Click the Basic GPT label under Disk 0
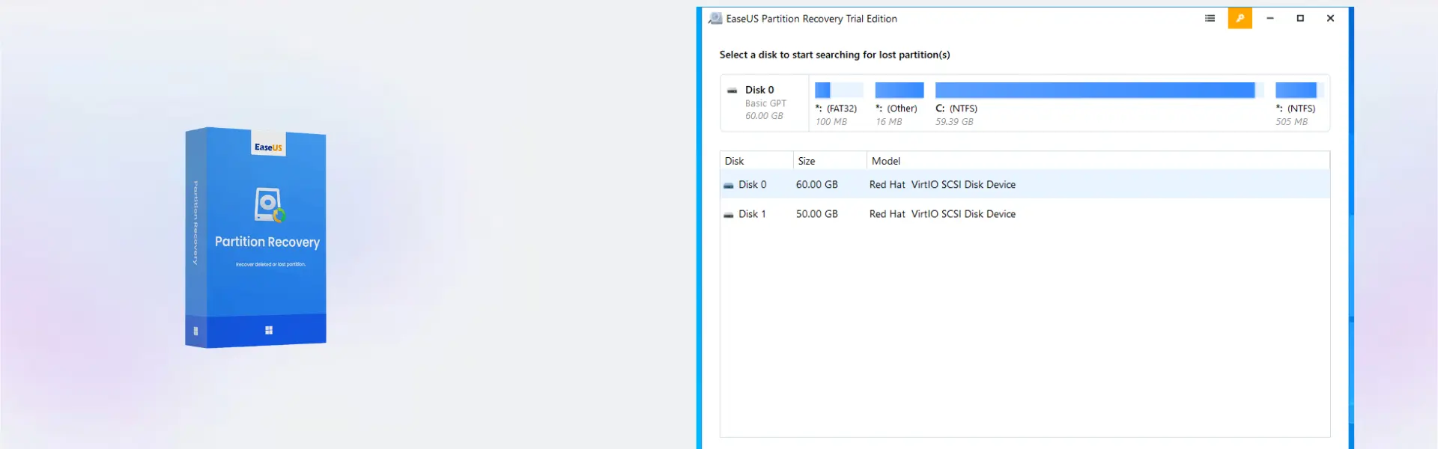This screenshot has height=449, width=1438. 765,104
